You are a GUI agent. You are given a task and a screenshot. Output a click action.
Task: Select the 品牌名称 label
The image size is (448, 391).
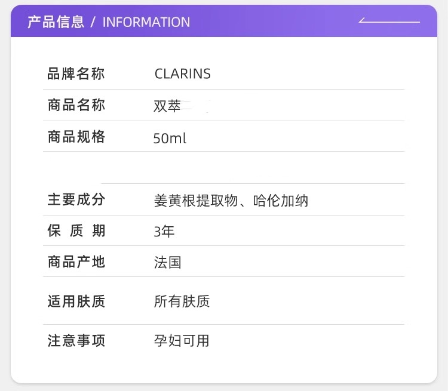(76, 74)
